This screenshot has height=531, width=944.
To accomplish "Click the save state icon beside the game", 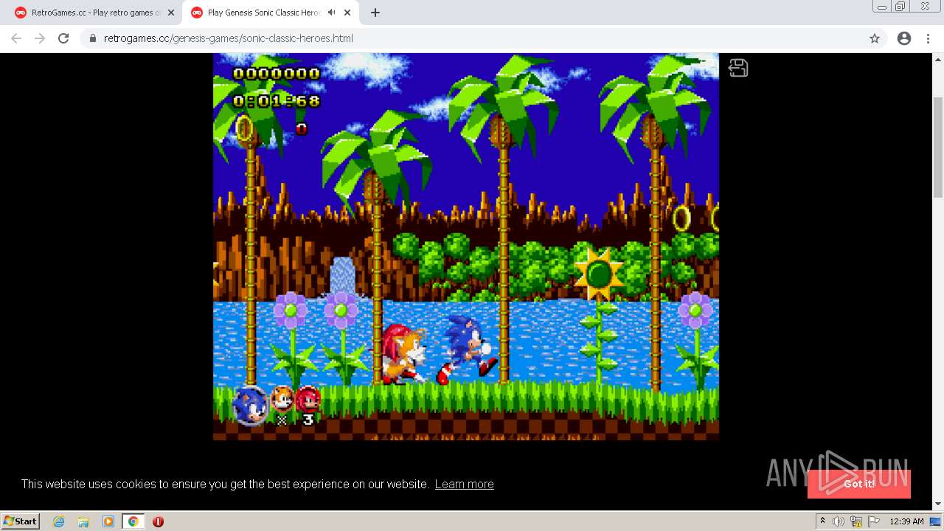I will coord(738,68).
